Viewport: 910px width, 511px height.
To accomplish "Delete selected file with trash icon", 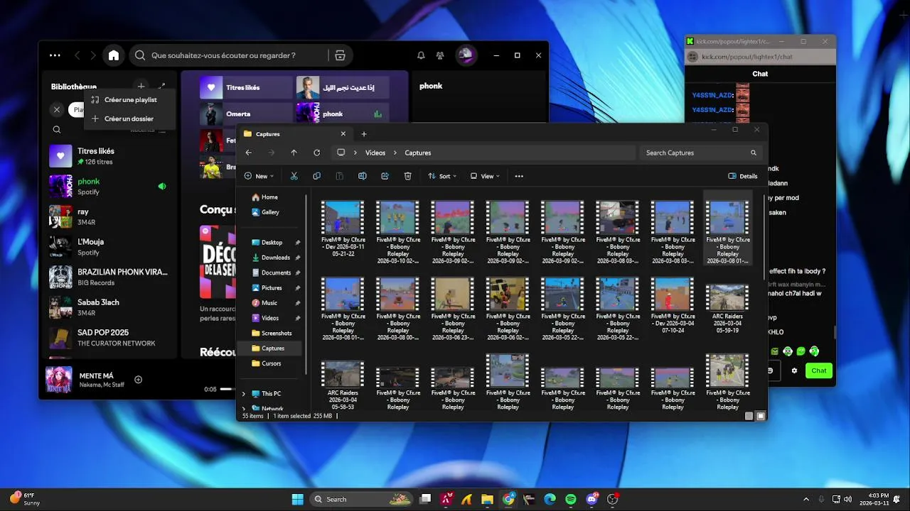I will coord(408,176).
